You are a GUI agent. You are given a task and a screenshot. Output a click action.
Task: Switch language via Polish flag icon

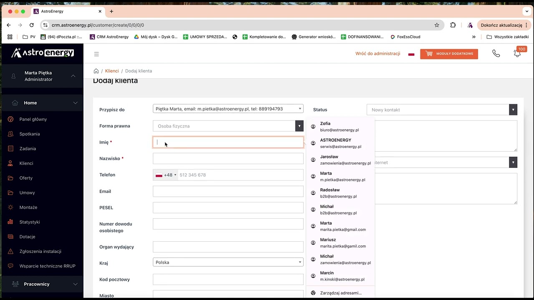411,54
